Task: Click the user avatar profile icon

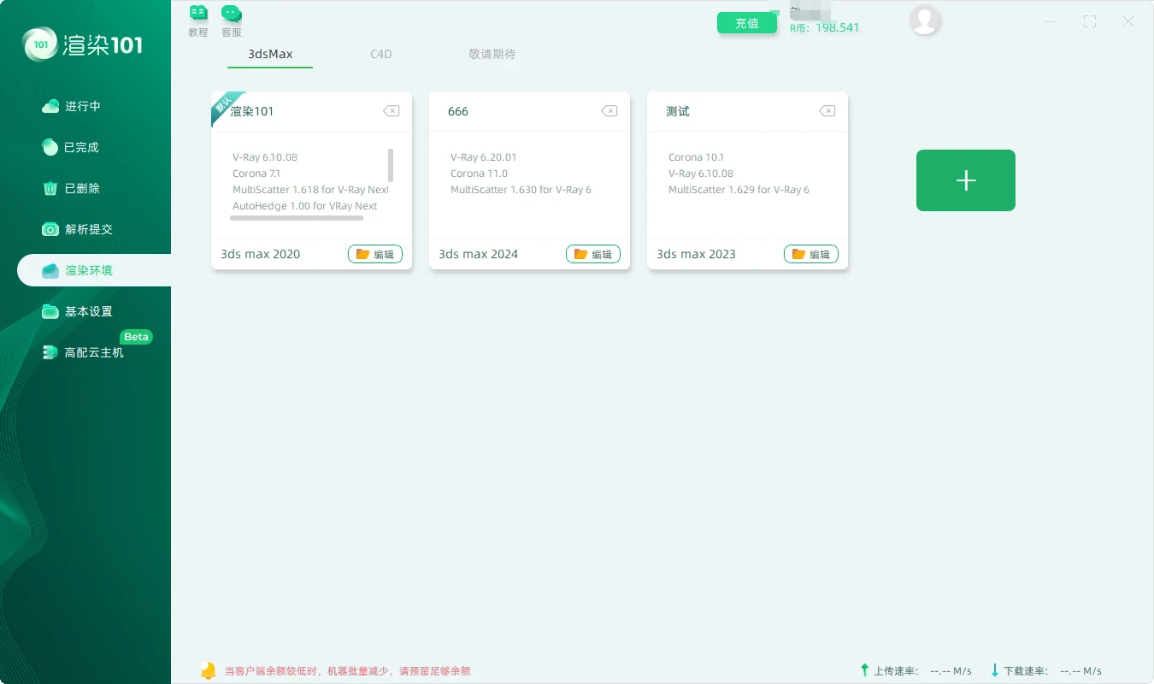Action: tap(925, 20)
